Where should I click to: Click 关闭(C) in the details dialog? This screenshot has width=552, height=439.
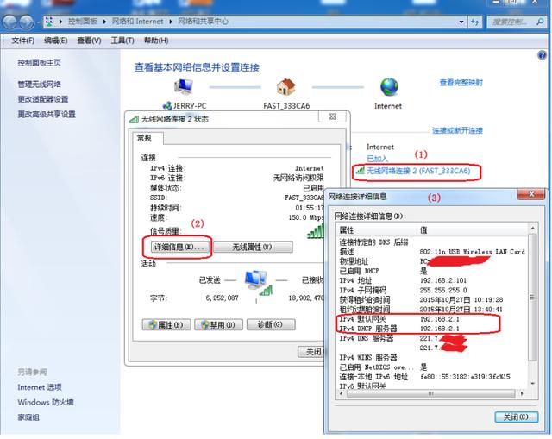tap(516, 417)
